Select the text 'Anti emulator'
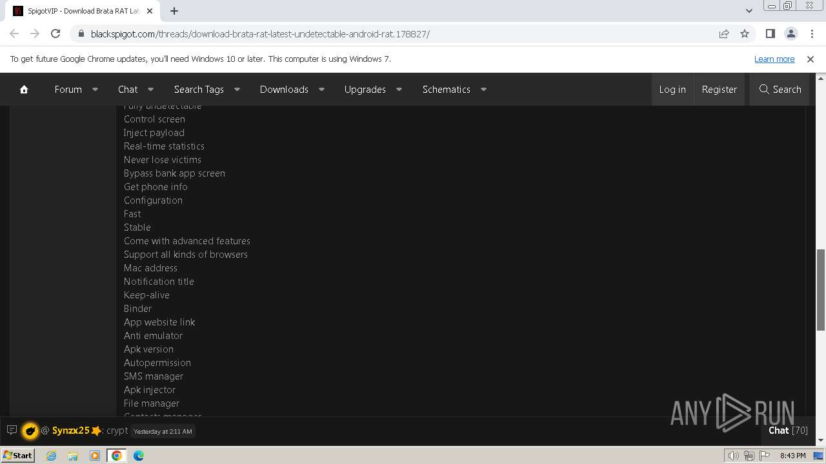The height and width of the screenshot is (464, 826). (x=154, y=336)
